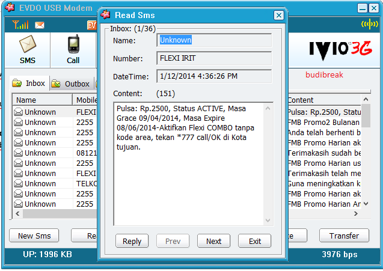This screenshot has width=383, height=271.
Task: Select the row 'Terimakasih sudah be'
Action: (x=325, y=153)
